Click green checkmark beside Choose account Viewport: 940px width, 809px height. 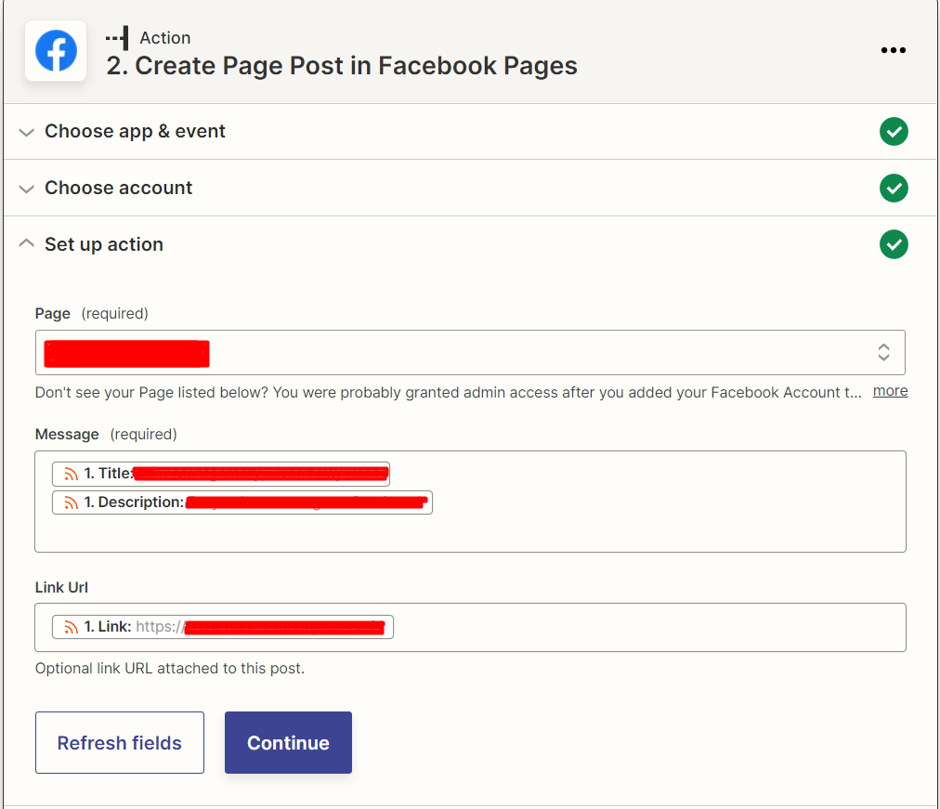pos(894,189)
